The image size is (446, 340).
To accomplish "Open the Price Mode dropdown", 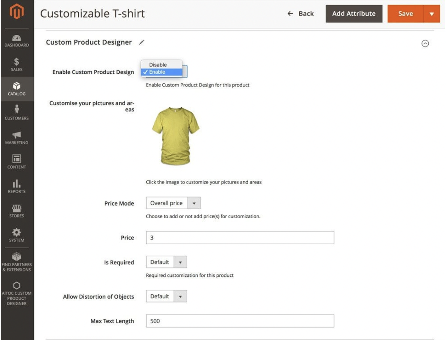I will point(173,203).
